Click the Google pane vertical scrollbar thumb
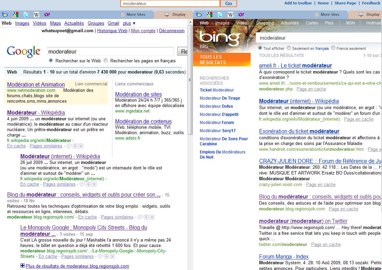Screen dimensions: 382x270 click(190, 80)
